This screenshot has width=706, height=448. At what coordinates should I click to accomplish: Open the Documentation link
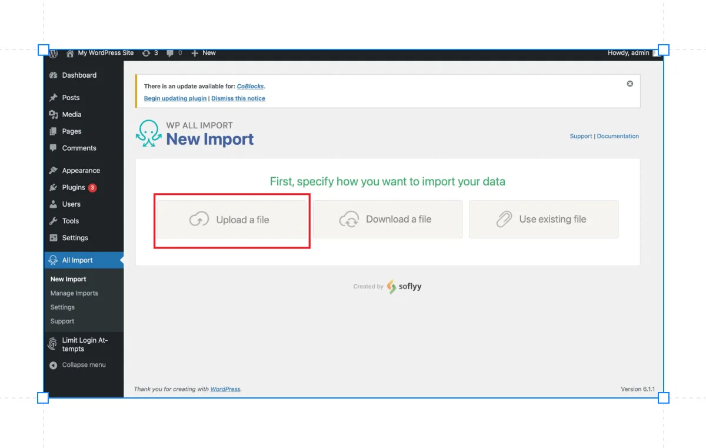(618, 136)
